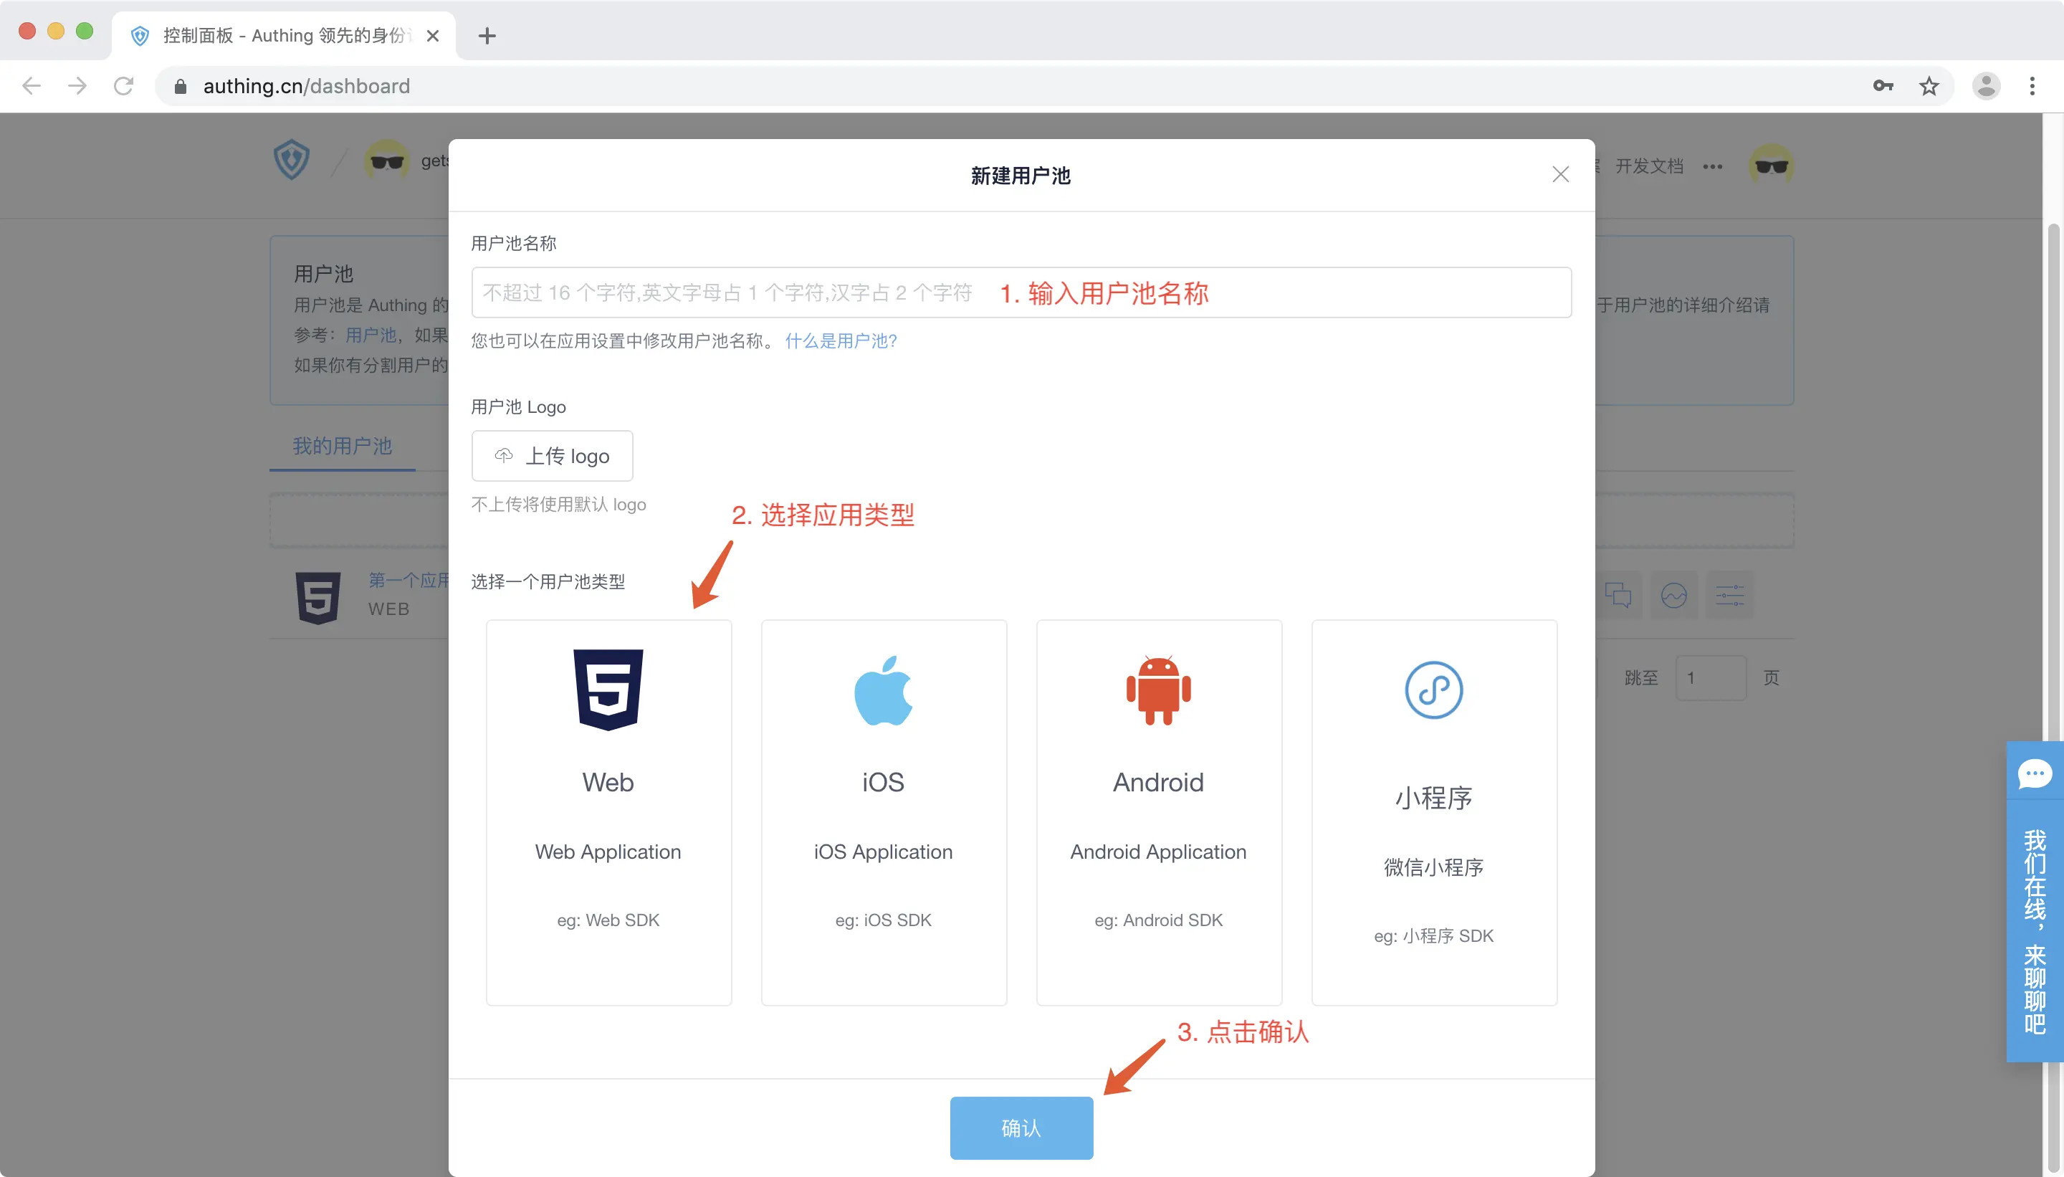The image size is (2064, 1177).
Task: Click the browser reload icon
Action: [124, 86]
